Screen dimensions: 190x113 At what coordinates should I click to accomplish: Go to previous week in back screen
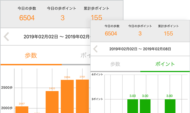[x=6, y=37]
